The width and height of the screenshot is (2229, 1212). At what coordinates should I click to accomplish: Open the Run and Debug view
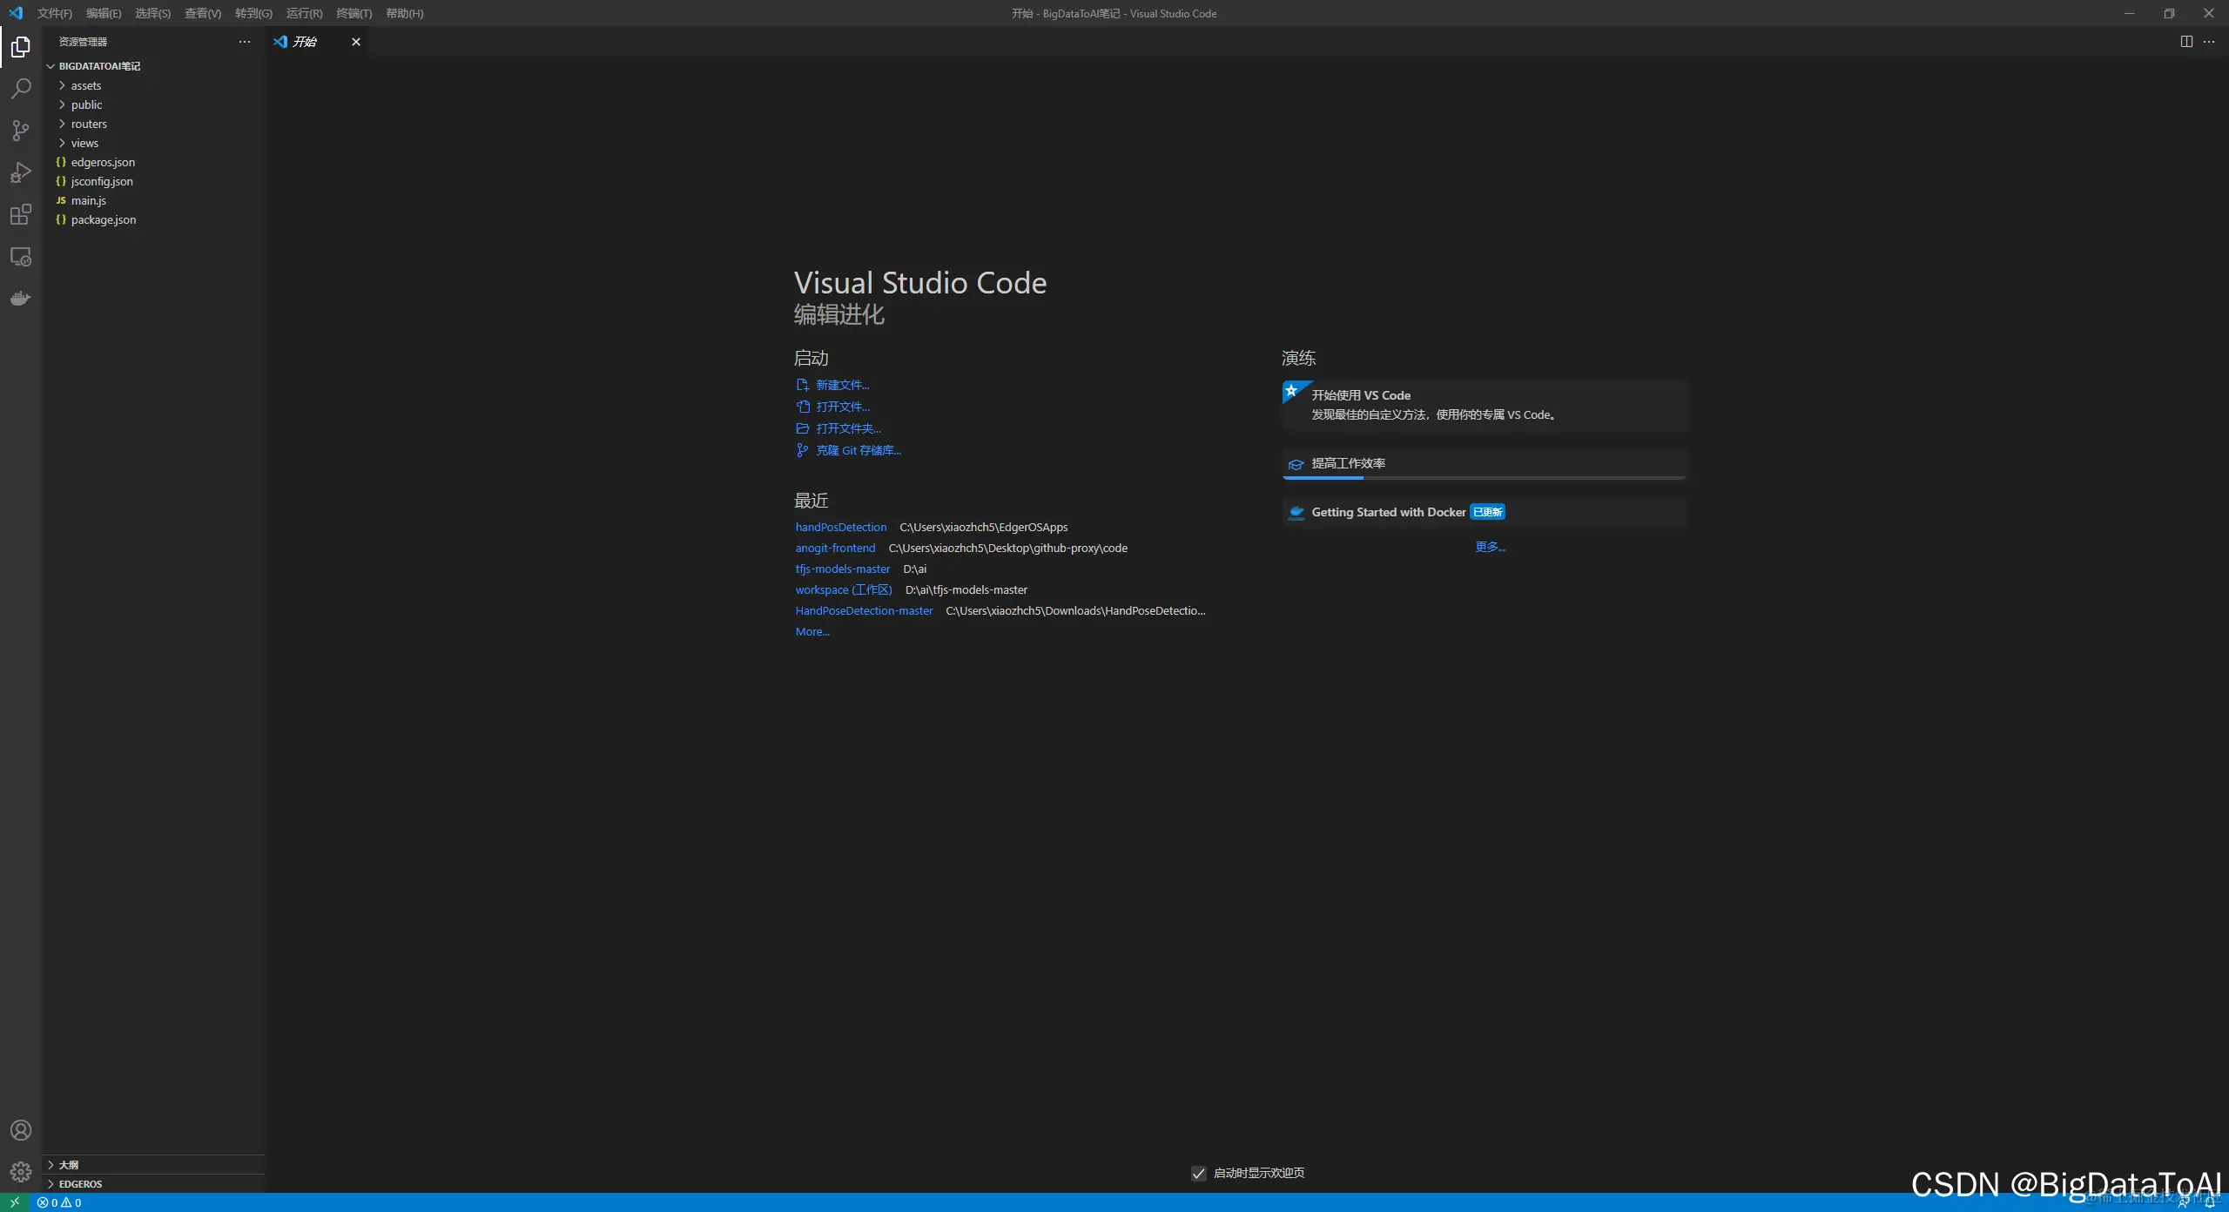tap(21, 172)
